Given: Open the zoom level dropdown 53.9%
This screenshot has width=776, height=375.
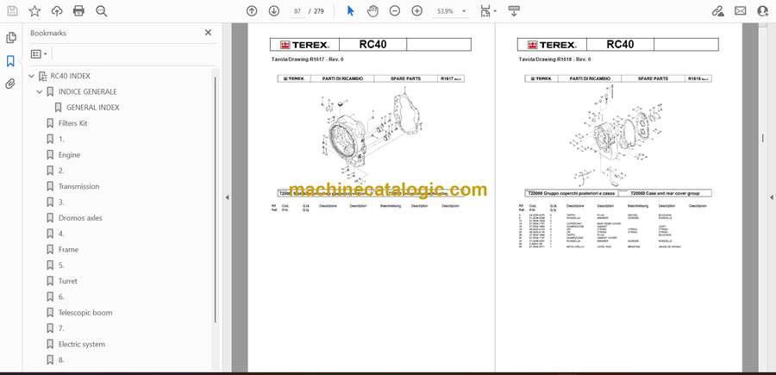Looking at the screenshot, I should tap(450, 11).
